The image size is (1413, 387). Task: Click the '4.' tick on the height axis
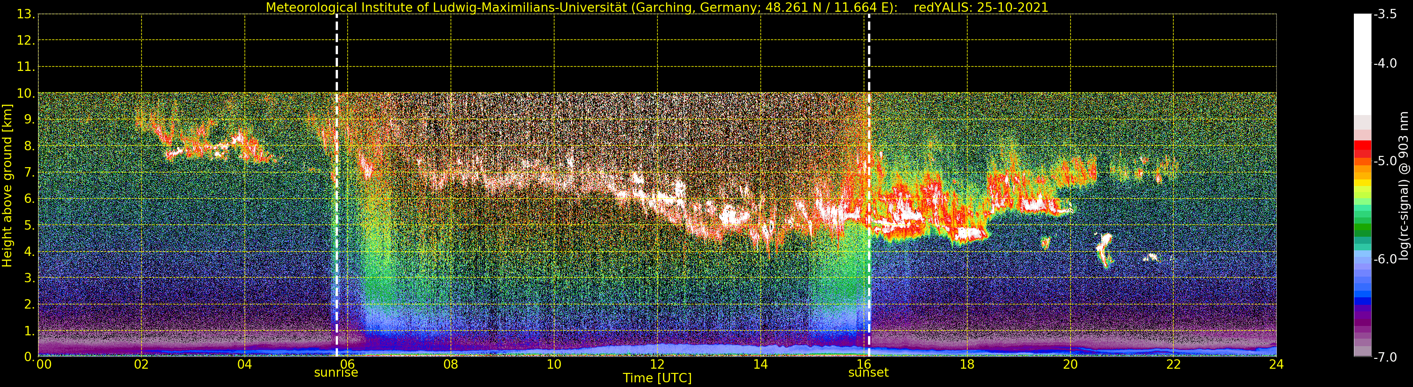point(30,251)
